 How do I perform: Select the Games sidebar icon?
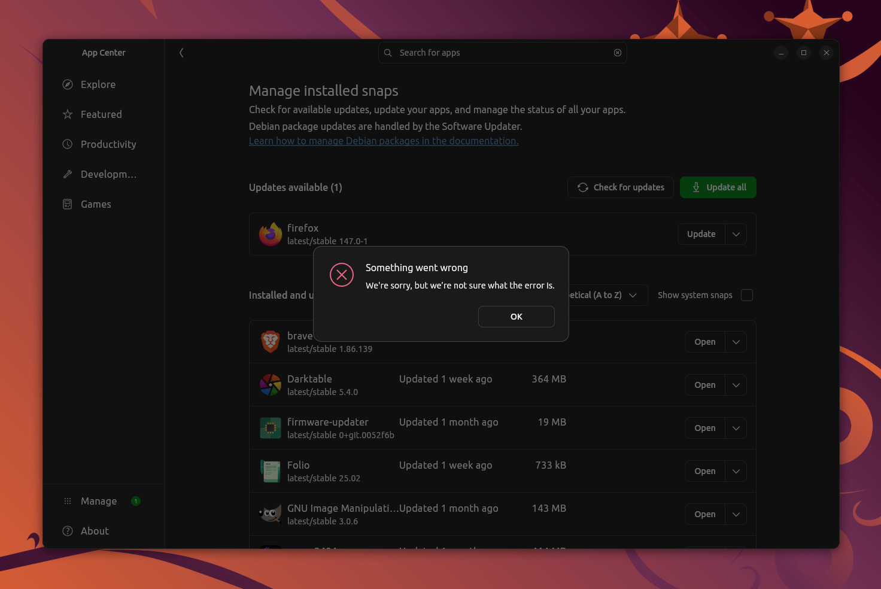tap(68, 204)
